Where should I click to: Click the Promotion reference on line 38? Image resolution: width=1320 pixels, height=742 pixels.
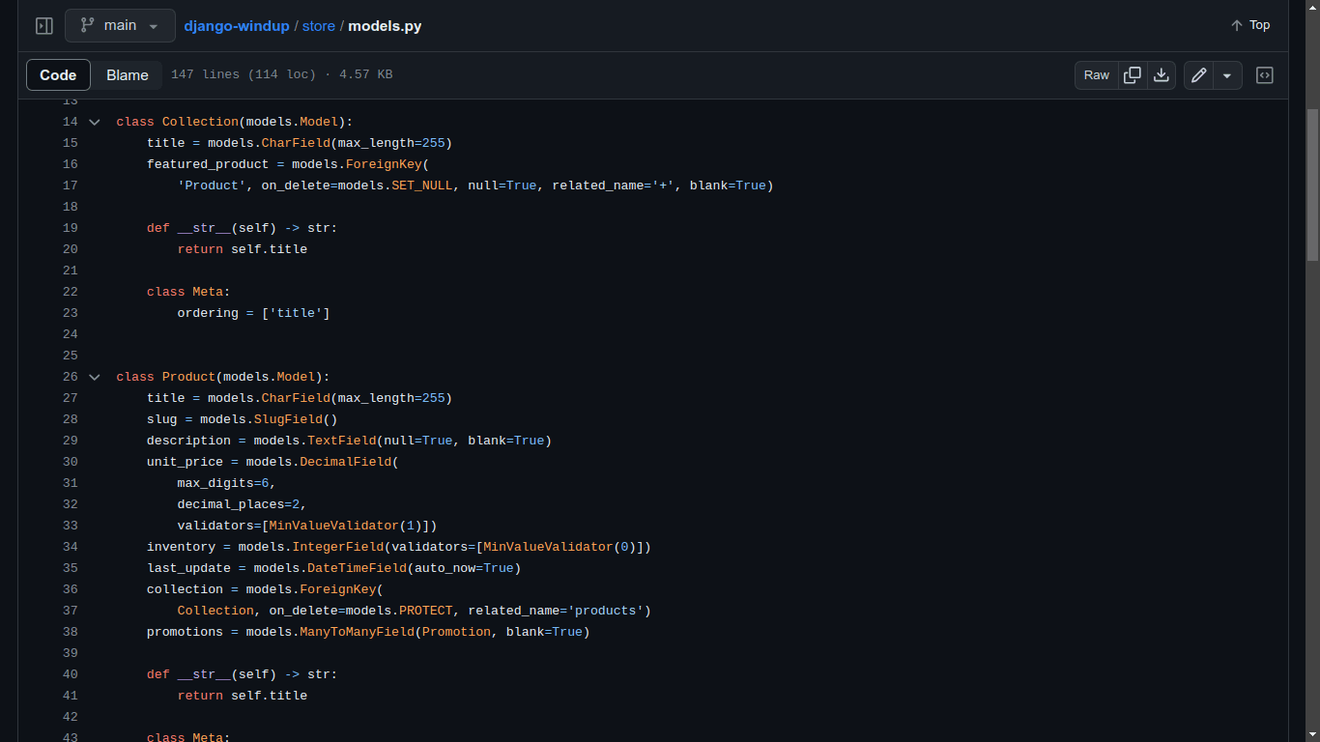[456, 632]
